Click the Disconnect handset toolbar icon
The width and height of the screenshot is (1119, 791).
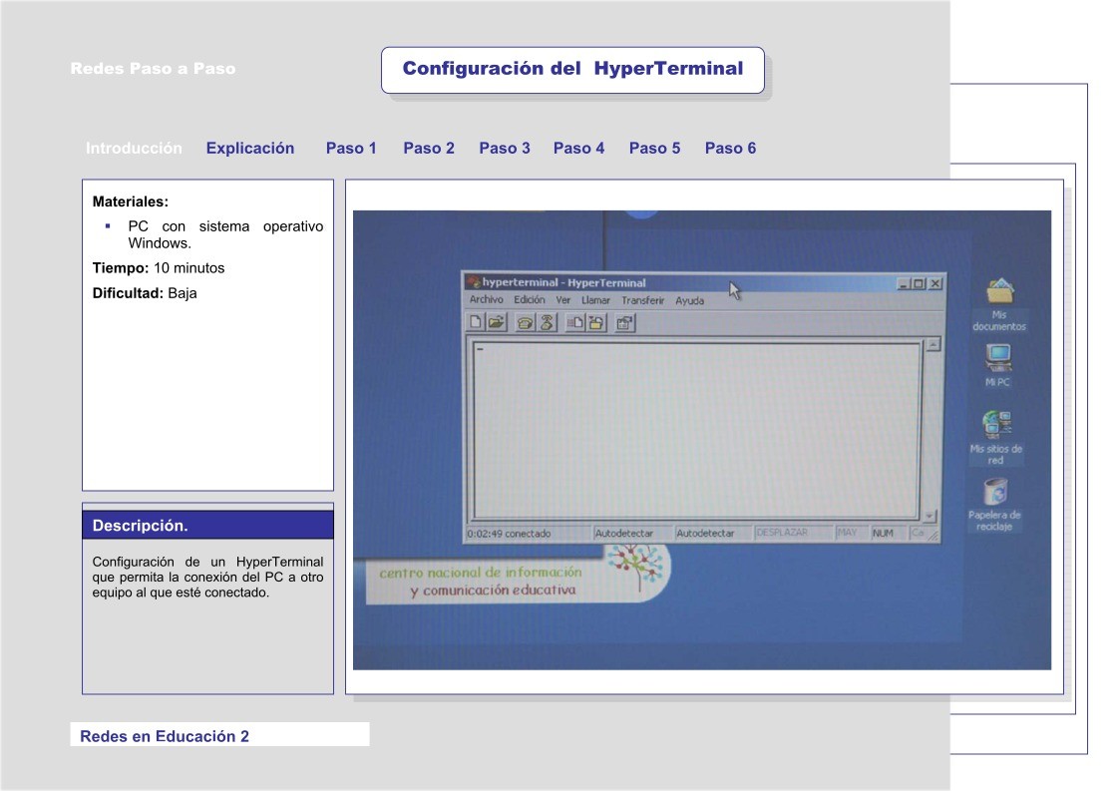[547, 322]
